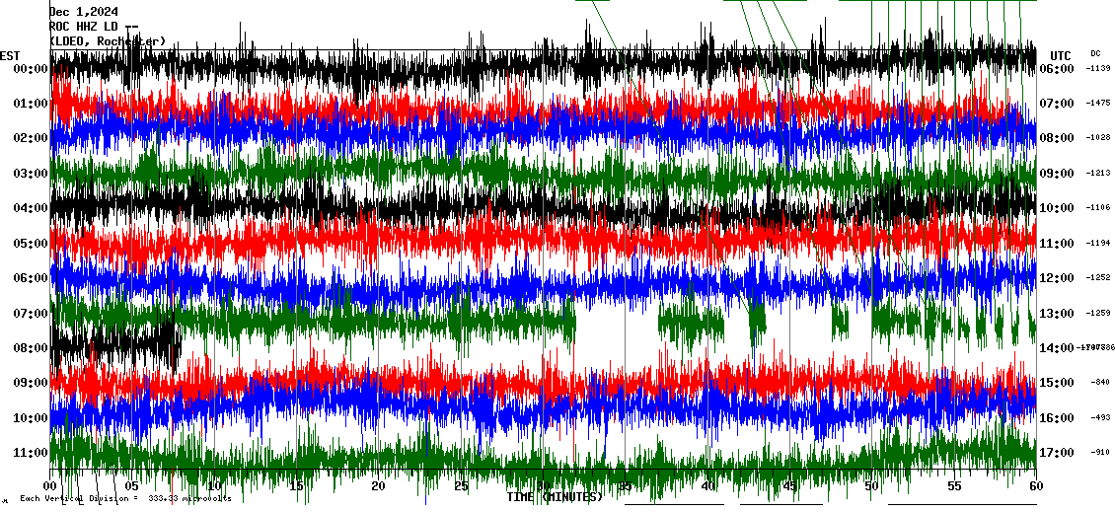Select the station code 'ROC HHZ LD --'

(x=93, y=27)
